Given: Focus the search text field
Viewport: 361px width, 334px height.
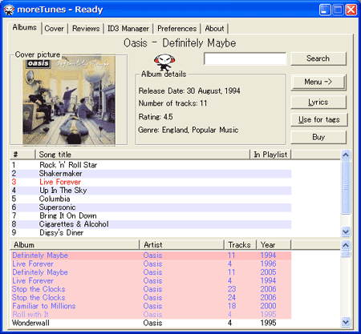Looking at the screenshot, I should pyautogui.click(x=245, y=58).
